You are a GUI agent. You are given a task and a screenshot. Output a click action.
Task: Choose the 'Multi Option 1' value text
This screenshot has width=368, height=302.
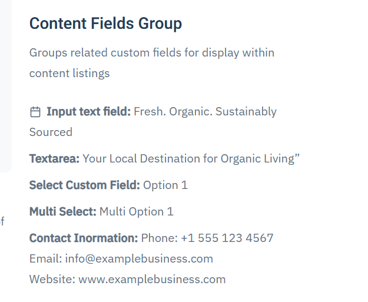pos(137,211)
